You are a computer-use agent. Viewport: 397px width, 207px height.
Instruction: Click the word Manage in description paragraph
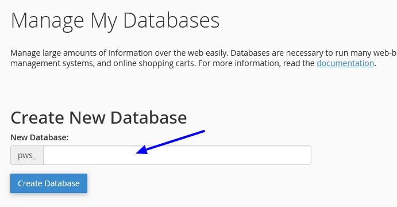pyautogui.click(x=25, y=53)
